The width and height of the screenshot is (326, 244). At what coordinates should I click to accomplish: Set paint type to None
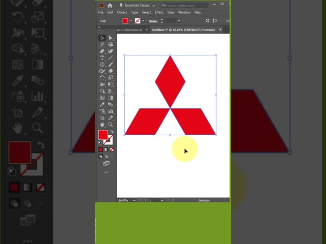coord(112,149)
